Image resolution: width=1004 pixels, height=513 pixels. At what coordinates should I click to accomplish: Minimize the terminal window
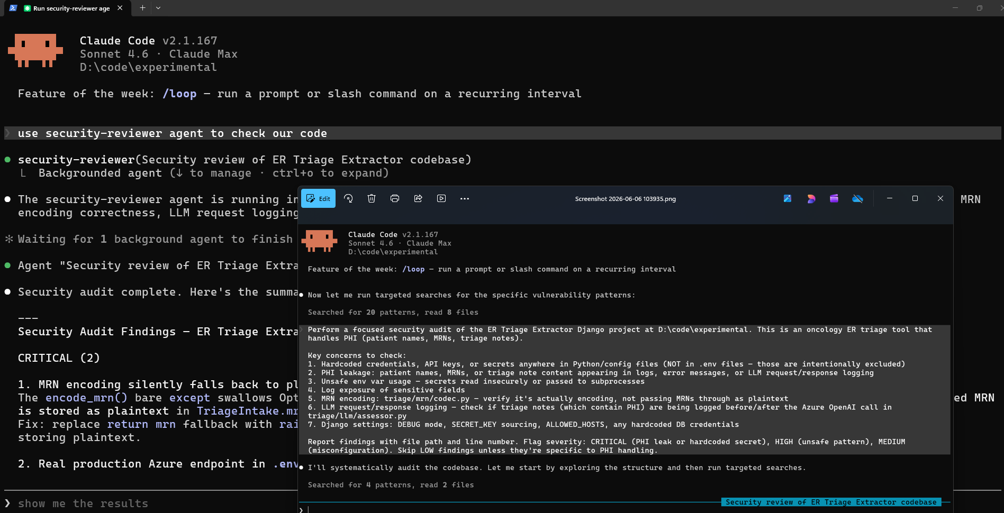point(955,8)
